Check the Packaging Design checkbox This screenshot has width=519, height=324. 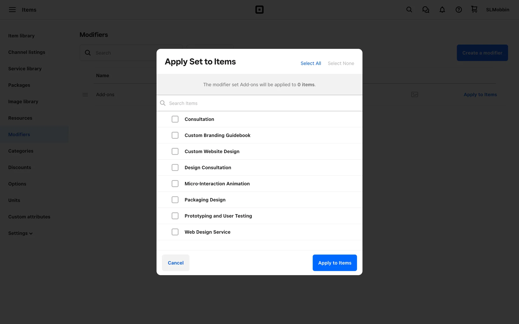click(x=175, y=200)
